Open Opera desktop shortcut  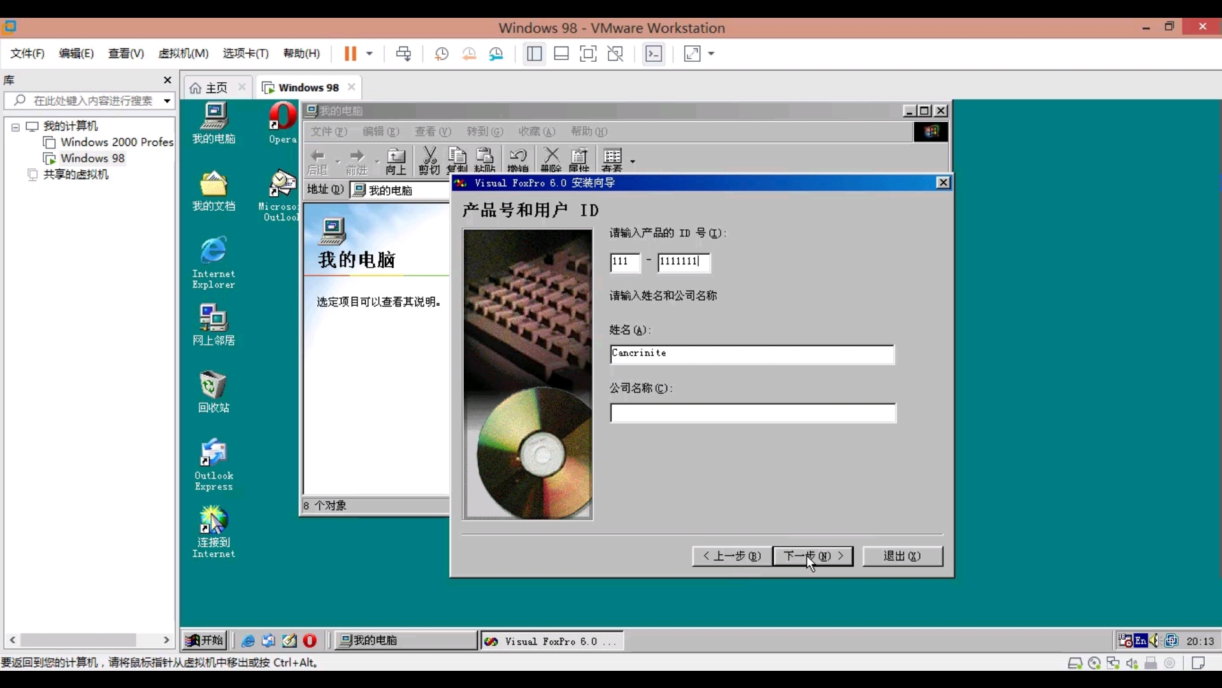coord(282,123)
